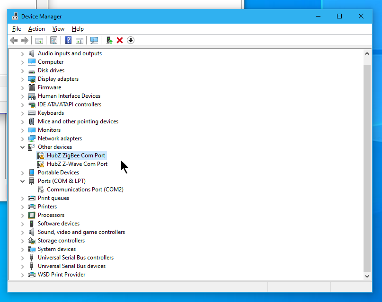Click Update device driver toolbar icon

coord(109,41)
